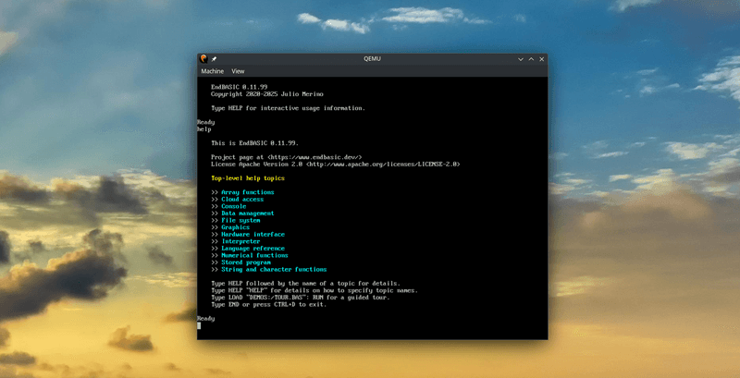
Task: Click the Hardware interface help topic
Action: click(253, 234)
